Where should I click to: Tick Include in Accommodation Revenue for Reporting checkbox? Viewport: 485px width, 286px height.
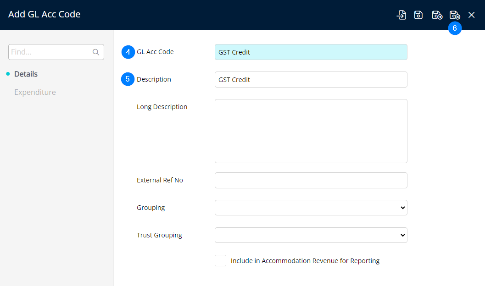pos(220,261)
